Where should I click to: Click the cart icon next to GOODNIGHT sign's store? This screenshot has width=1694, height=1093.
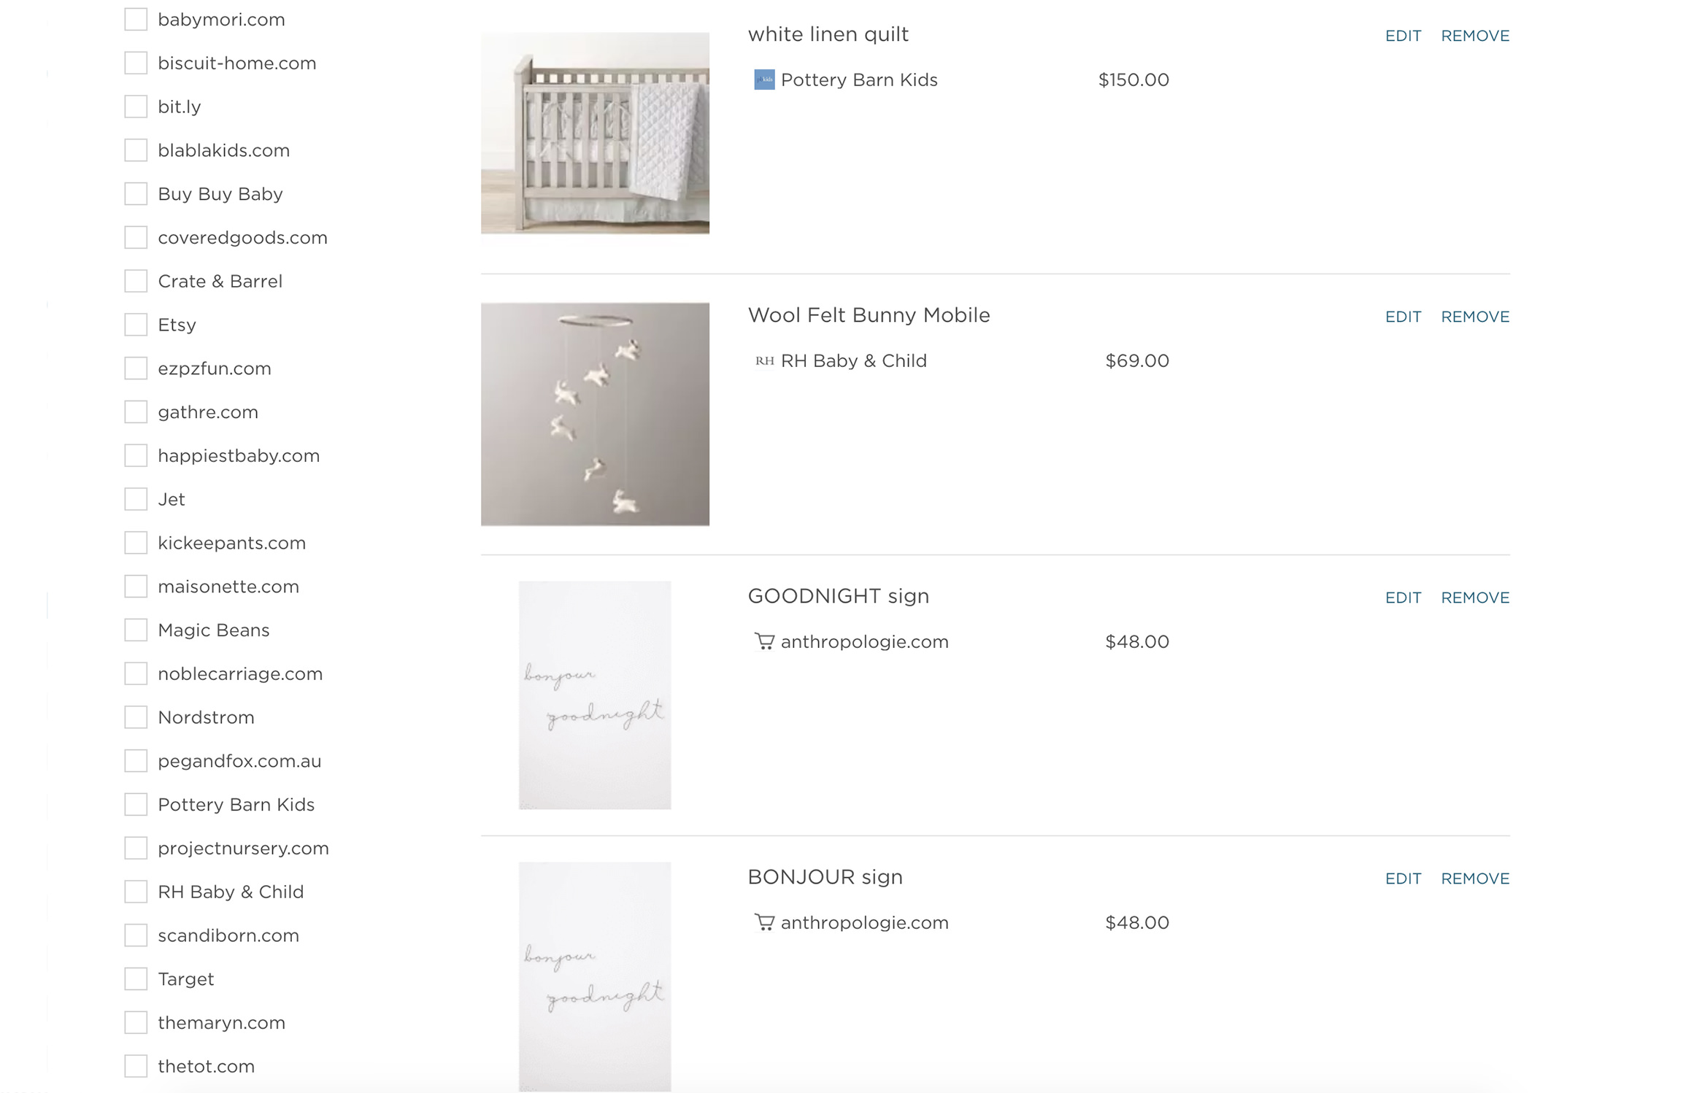click(763, 641)
